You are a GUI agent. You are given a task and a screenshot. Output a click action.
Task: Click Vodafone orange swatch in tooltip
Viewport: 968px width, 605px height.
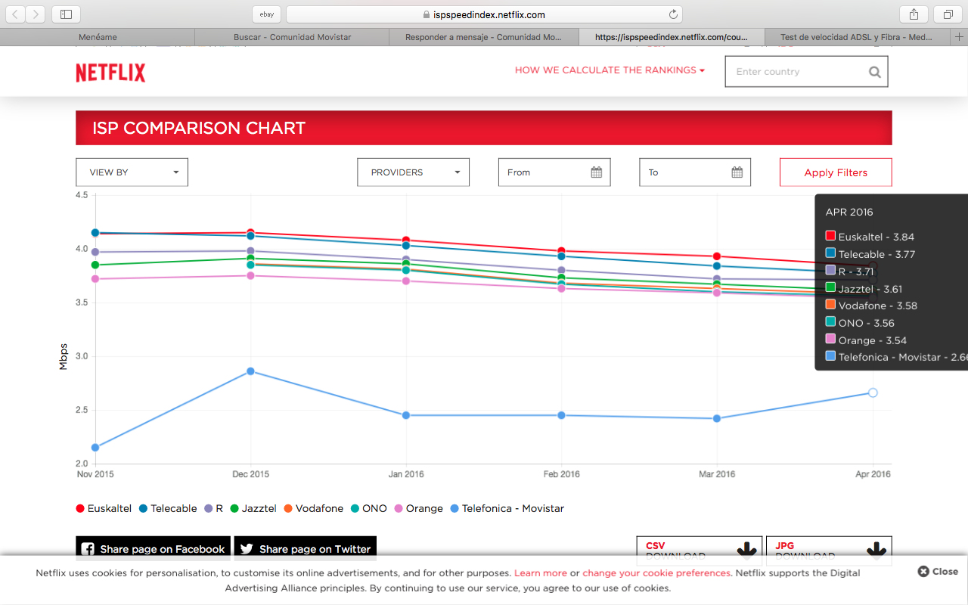point(830,305)
